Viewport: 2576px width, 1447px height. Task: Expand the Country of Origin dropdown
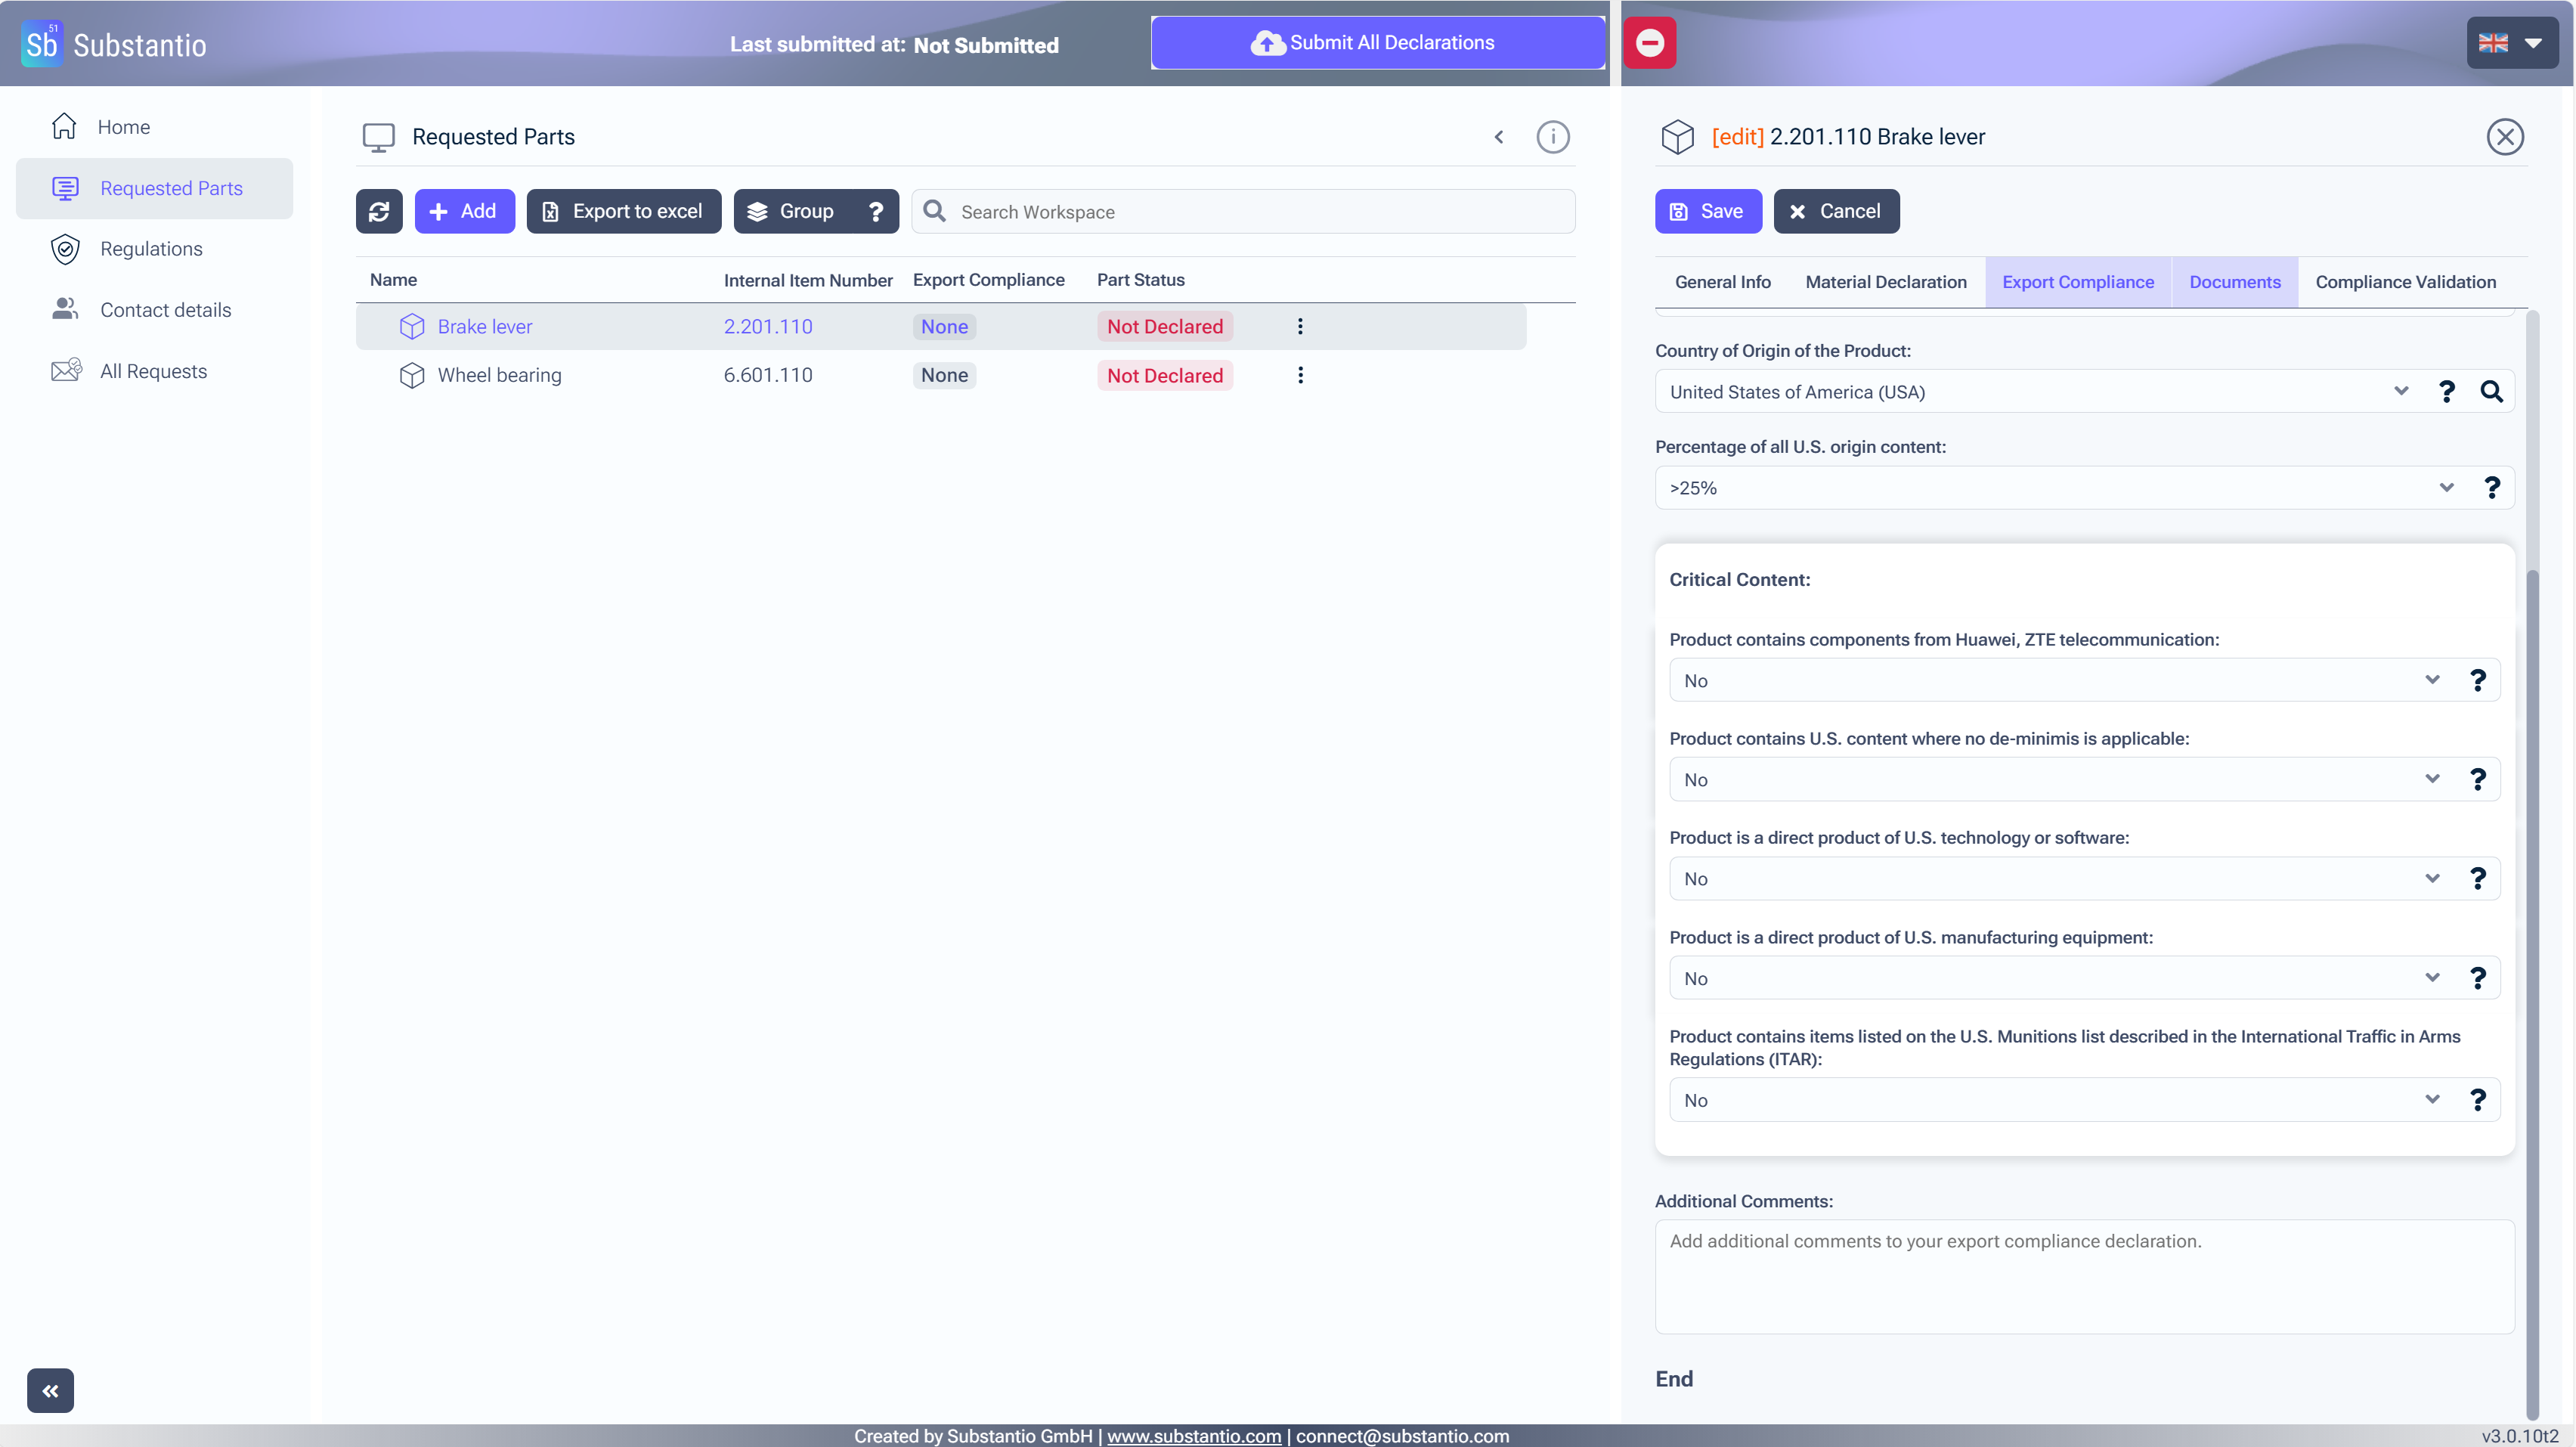(2400, 392)
